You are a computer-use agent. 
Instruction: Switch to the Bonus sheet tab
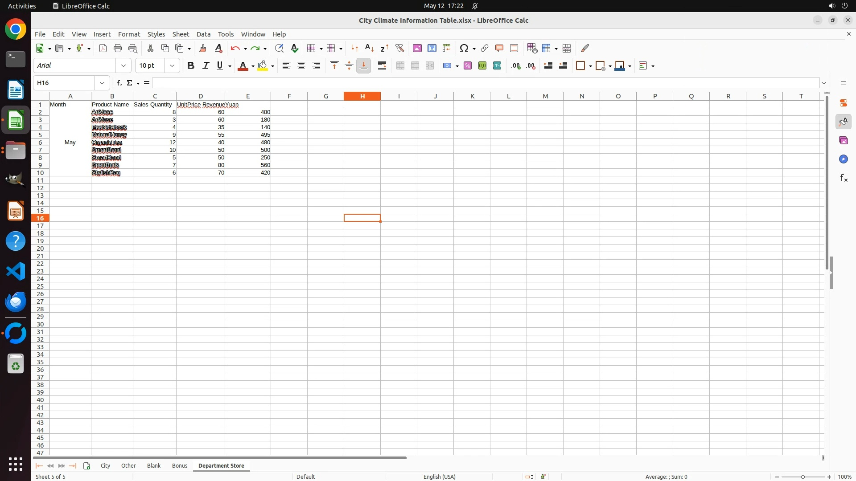point(180,465)
